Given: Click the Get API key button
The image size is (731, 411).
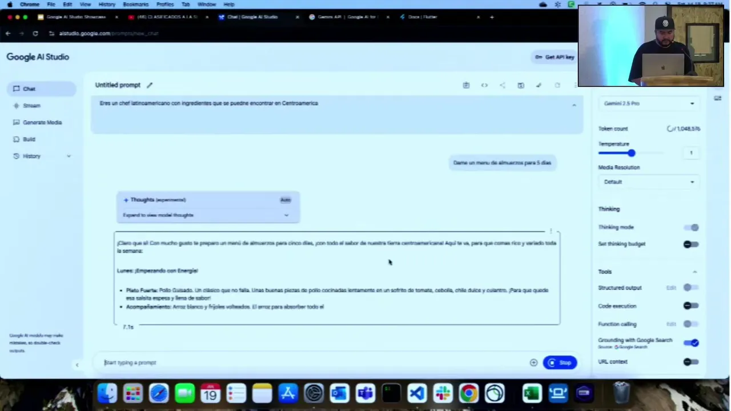Looking at the screenshot, I should pos(555,57).
